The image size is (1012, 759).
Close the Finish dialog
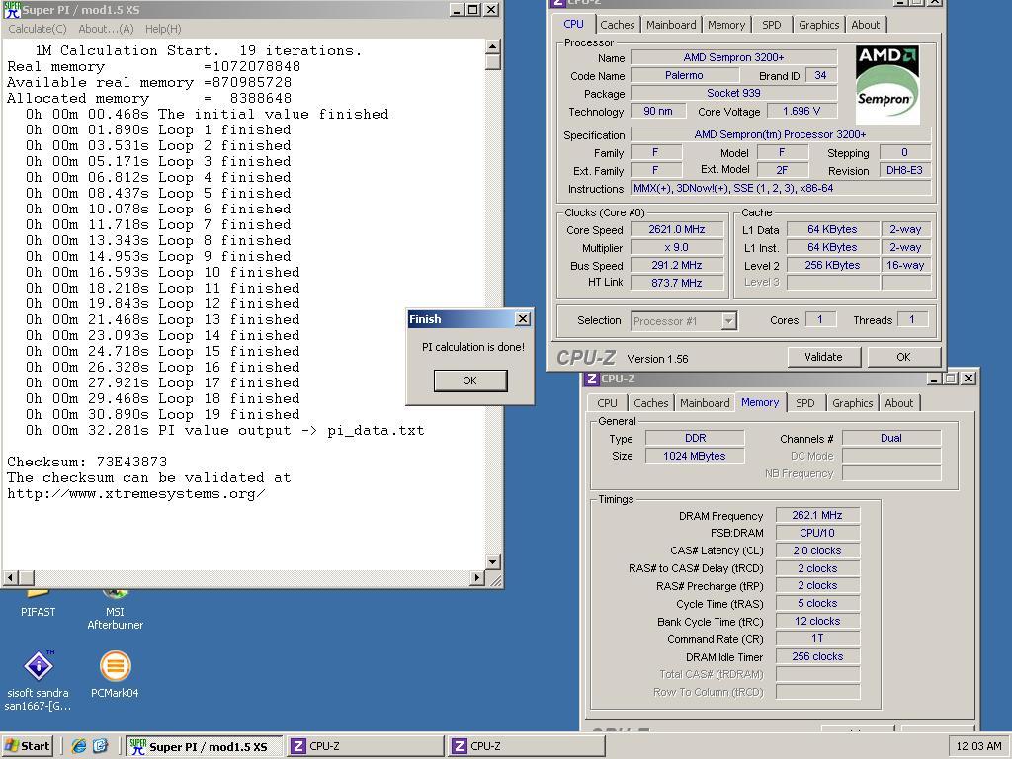coord(523,319)
